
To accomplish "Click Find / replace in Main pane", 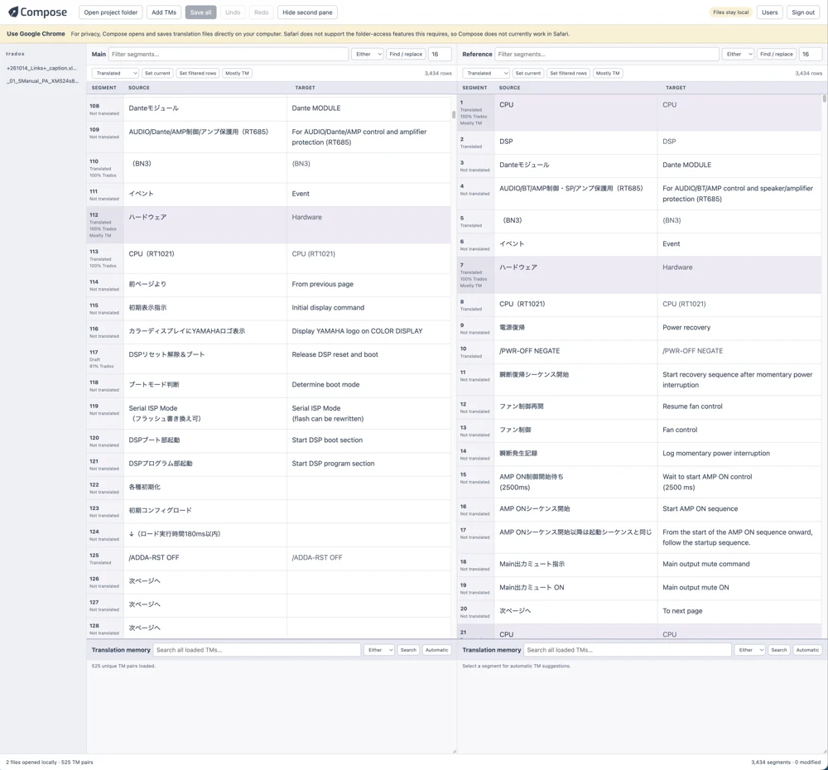I will coord(406,54).
